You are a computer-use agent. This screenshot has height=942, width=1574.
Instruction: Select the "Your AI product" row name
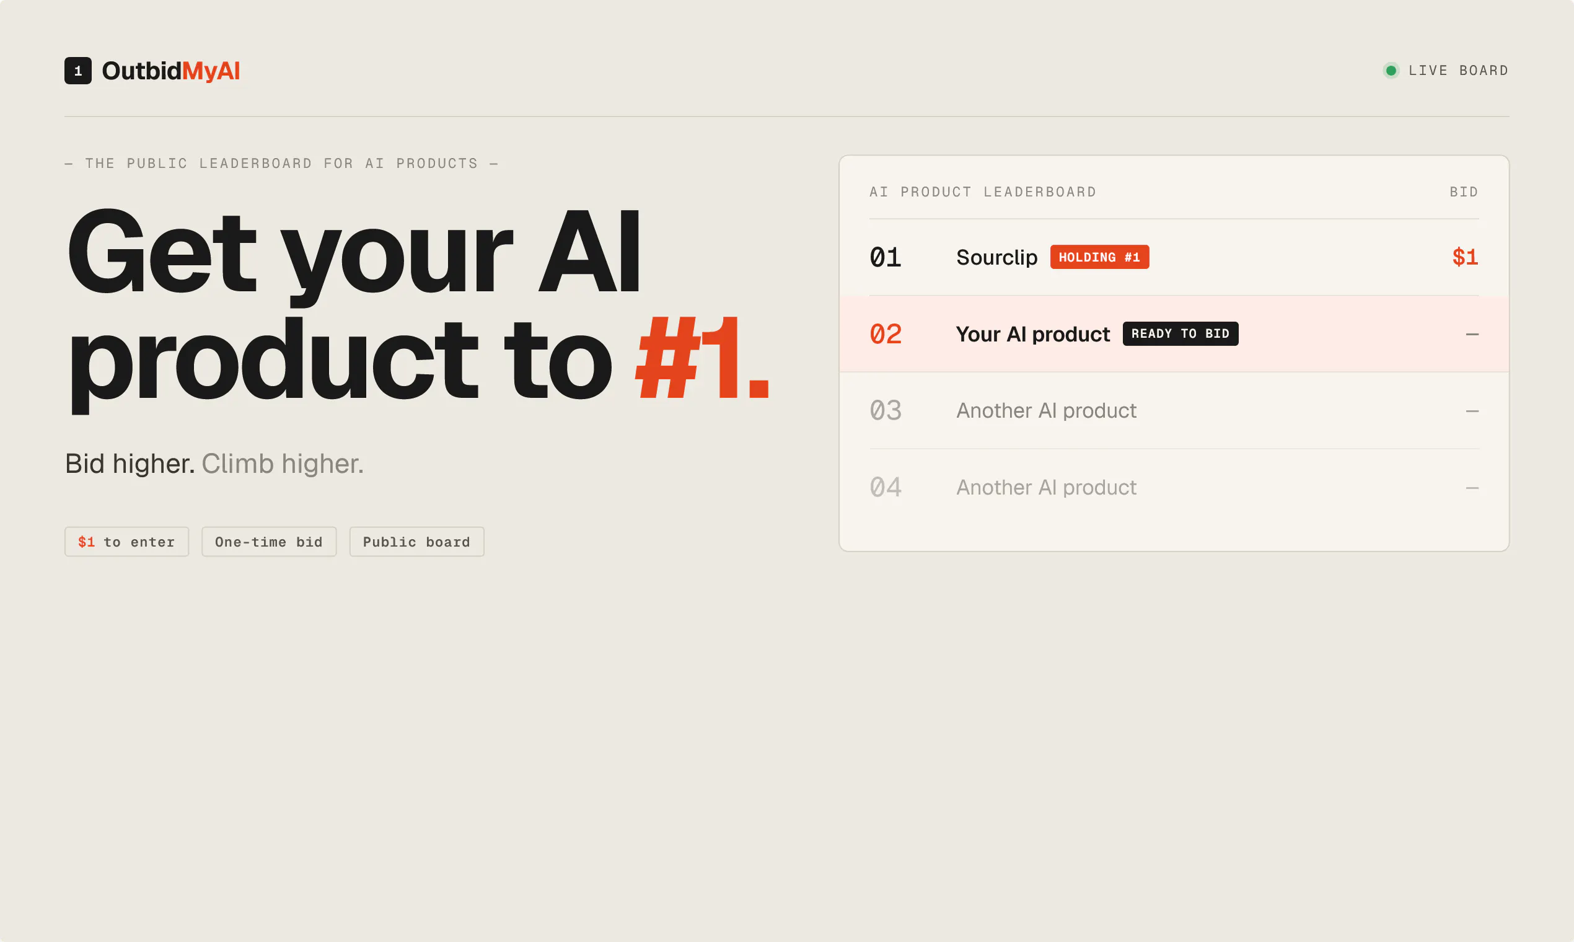coord(1032,334)
